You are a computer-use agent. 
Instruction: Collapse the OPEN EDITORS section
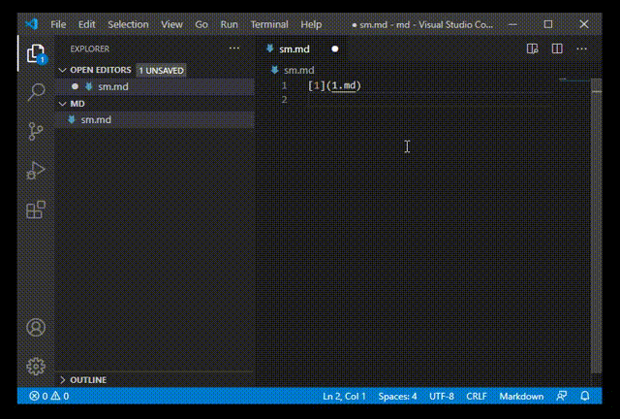(x=62, y=70)
